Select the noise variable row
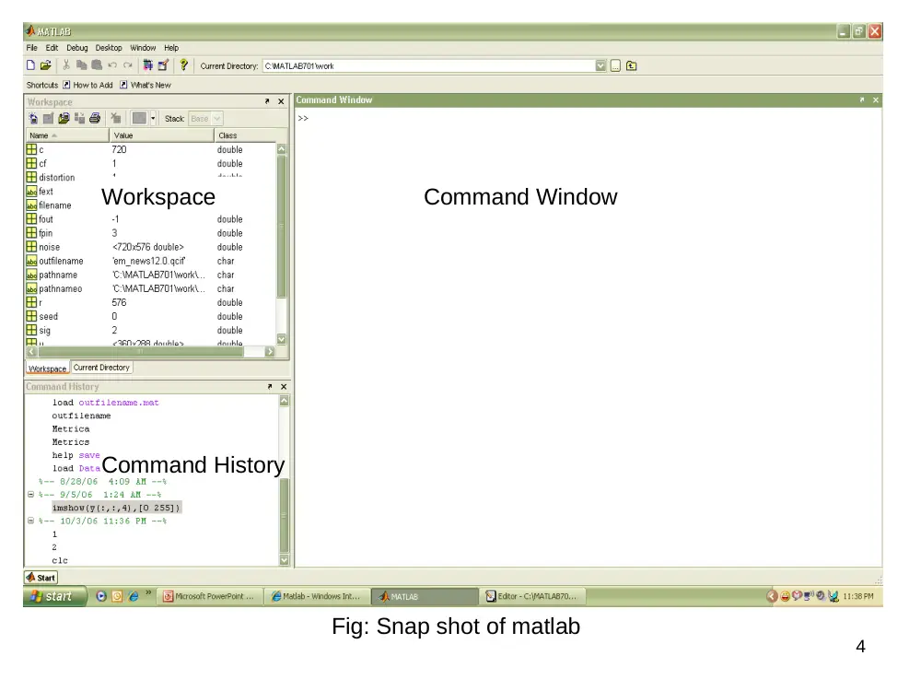Viewport: 921px width, 691px height. (x=151, y=247)
